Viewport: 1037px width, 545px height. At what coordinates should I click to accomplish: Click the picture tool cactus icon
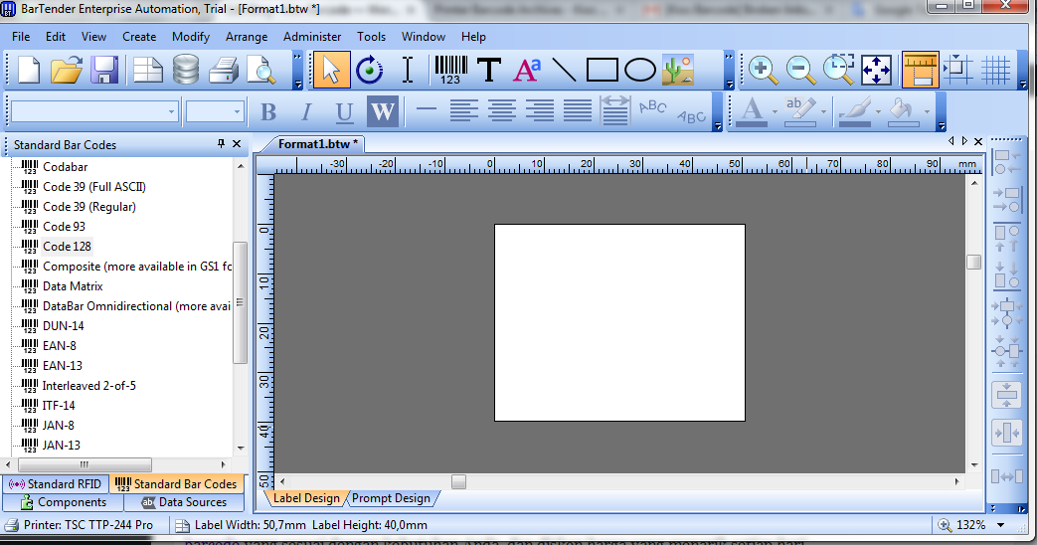click(678, 70)
